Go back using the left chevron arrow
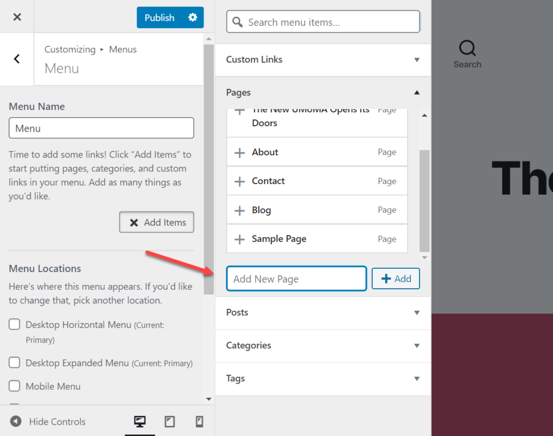 pos(17,59)
